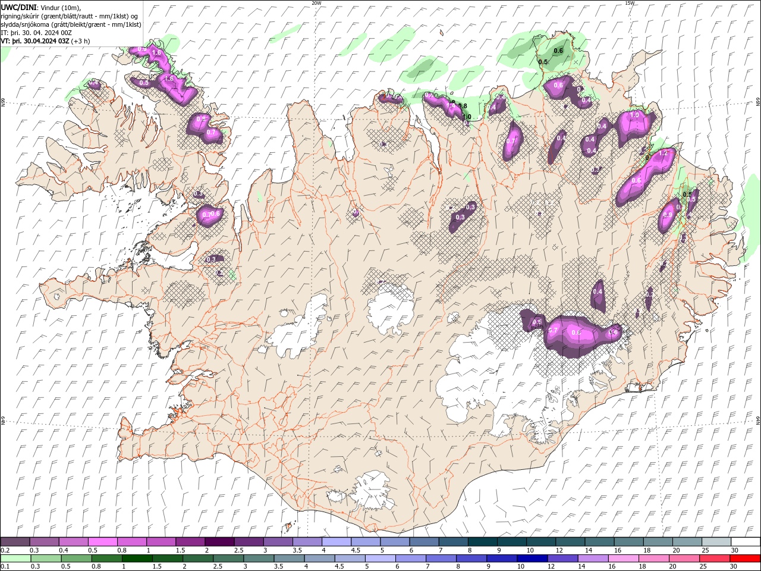Click the UWC/DINI title text
Image resolution: width=761 pixels, height=571 pixels.
[x=19, y=7]
